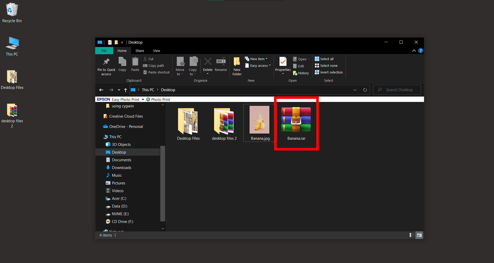Open the Copy to dropdown

pos(193,65)
